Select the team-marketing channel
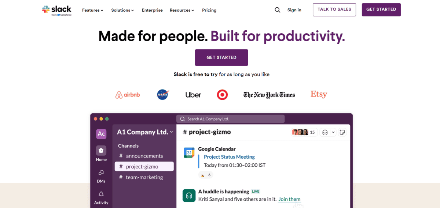The height and width of the screenshot is (208, 440). click(x=144, y=177)
